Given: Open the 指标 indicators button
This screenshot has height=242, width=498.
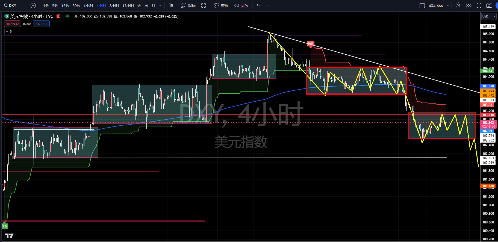Looking at the screenshot, I should (188, 5).
